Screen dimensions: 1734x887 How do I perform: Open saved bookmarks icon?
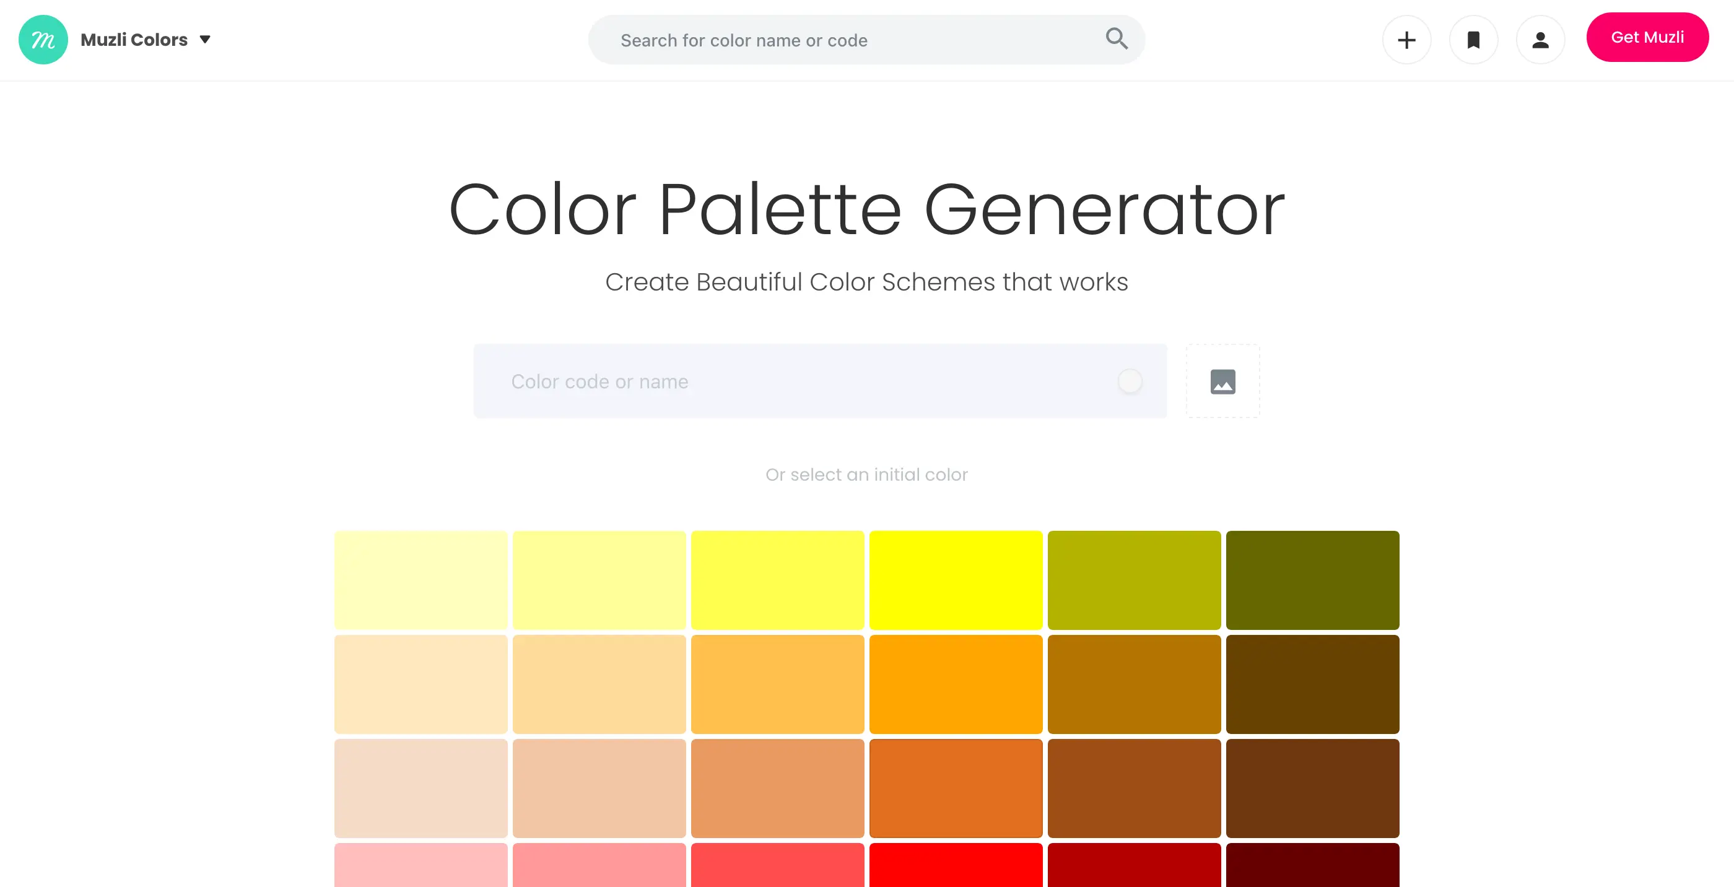1473,40
